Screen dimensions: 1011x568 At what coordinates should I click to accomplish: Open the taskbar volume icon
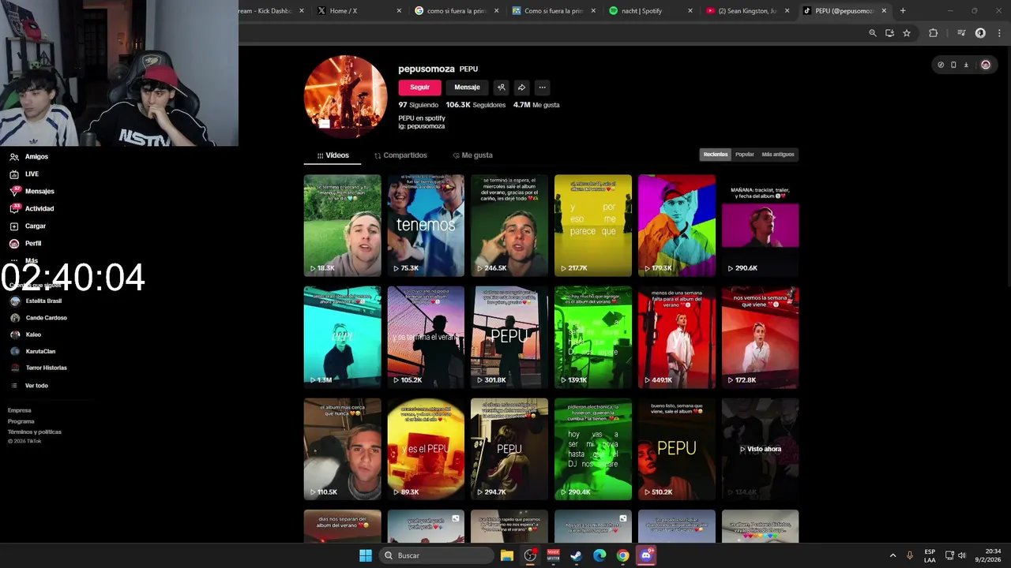(x=961, y=555)
